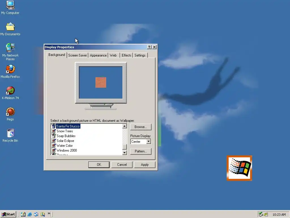Viewport: 290px width, 218px height.
Task: Close the Display Properties dialog
Action: (154, 47)
